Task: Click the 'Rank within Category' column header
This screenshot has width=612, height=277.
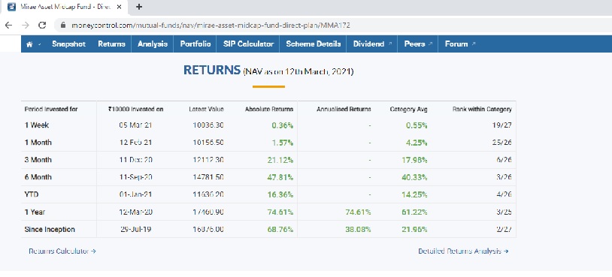Action: pos(482,110)
